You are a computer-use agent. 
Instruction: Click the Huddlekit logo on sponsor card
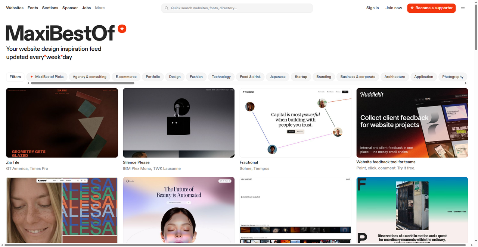coord(372,95)
